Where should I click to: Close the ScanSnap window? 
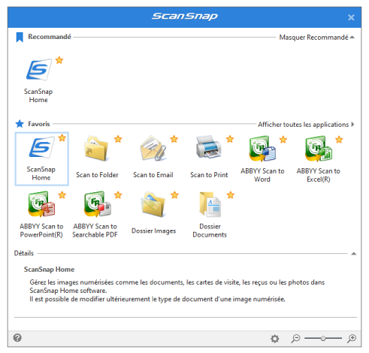point(351,17)
